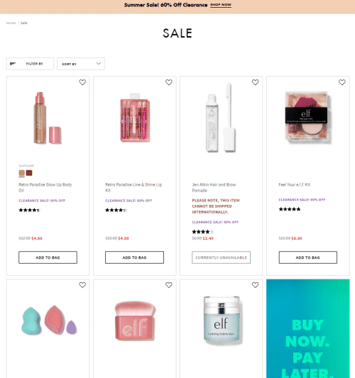Save Feel Your e.l.f. Kit to favorites
Image resolution: width=355 pixels, height=378 pixels.
click(x=342, y=82)
